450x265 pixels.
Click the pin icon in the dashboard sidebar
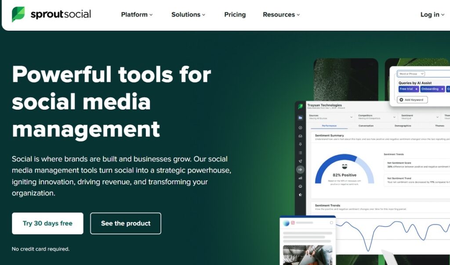(300, 144)
